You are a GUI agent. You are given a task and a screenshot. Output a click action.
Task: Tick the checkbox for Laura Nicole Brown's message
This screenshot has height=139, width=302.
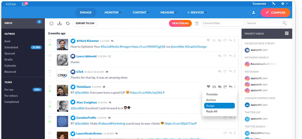click(50, 133)
